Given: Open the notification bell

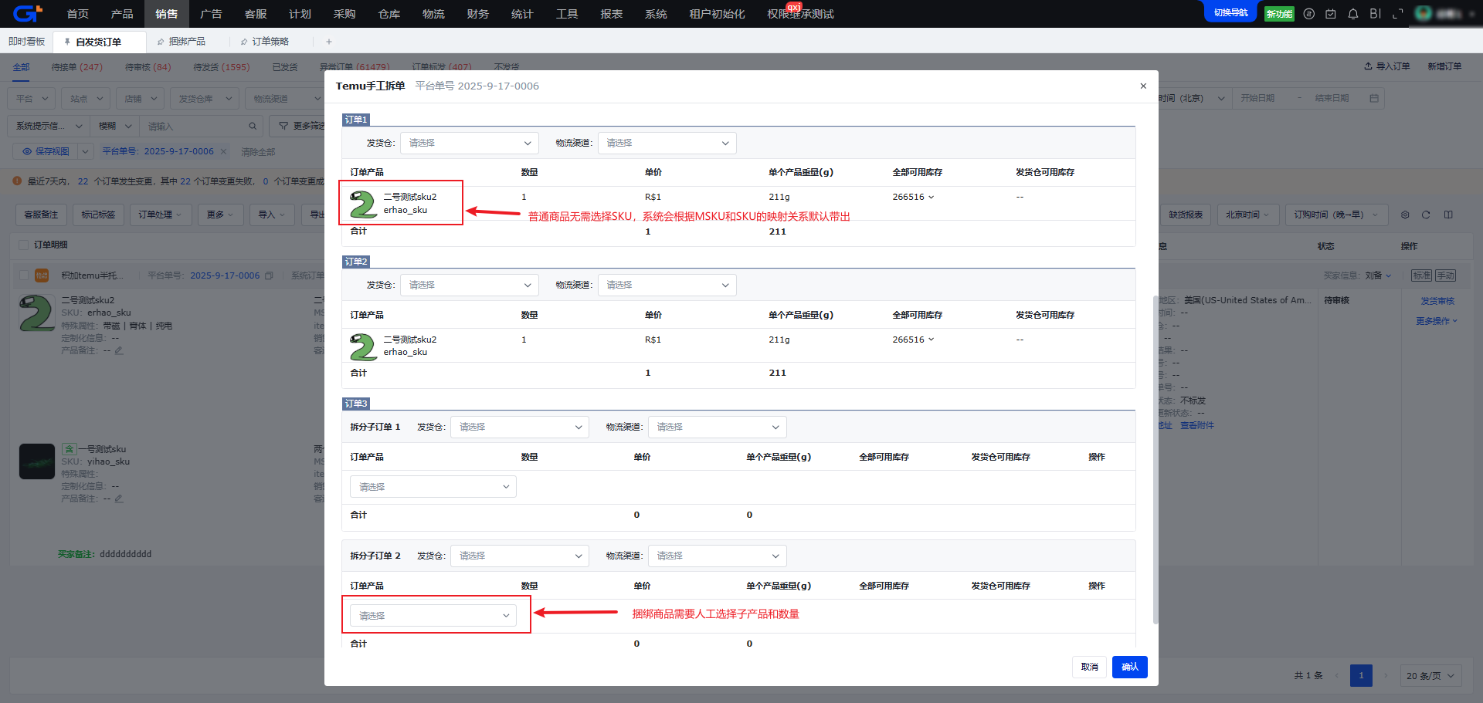Looking at the screenshot, I should 1352,14.
